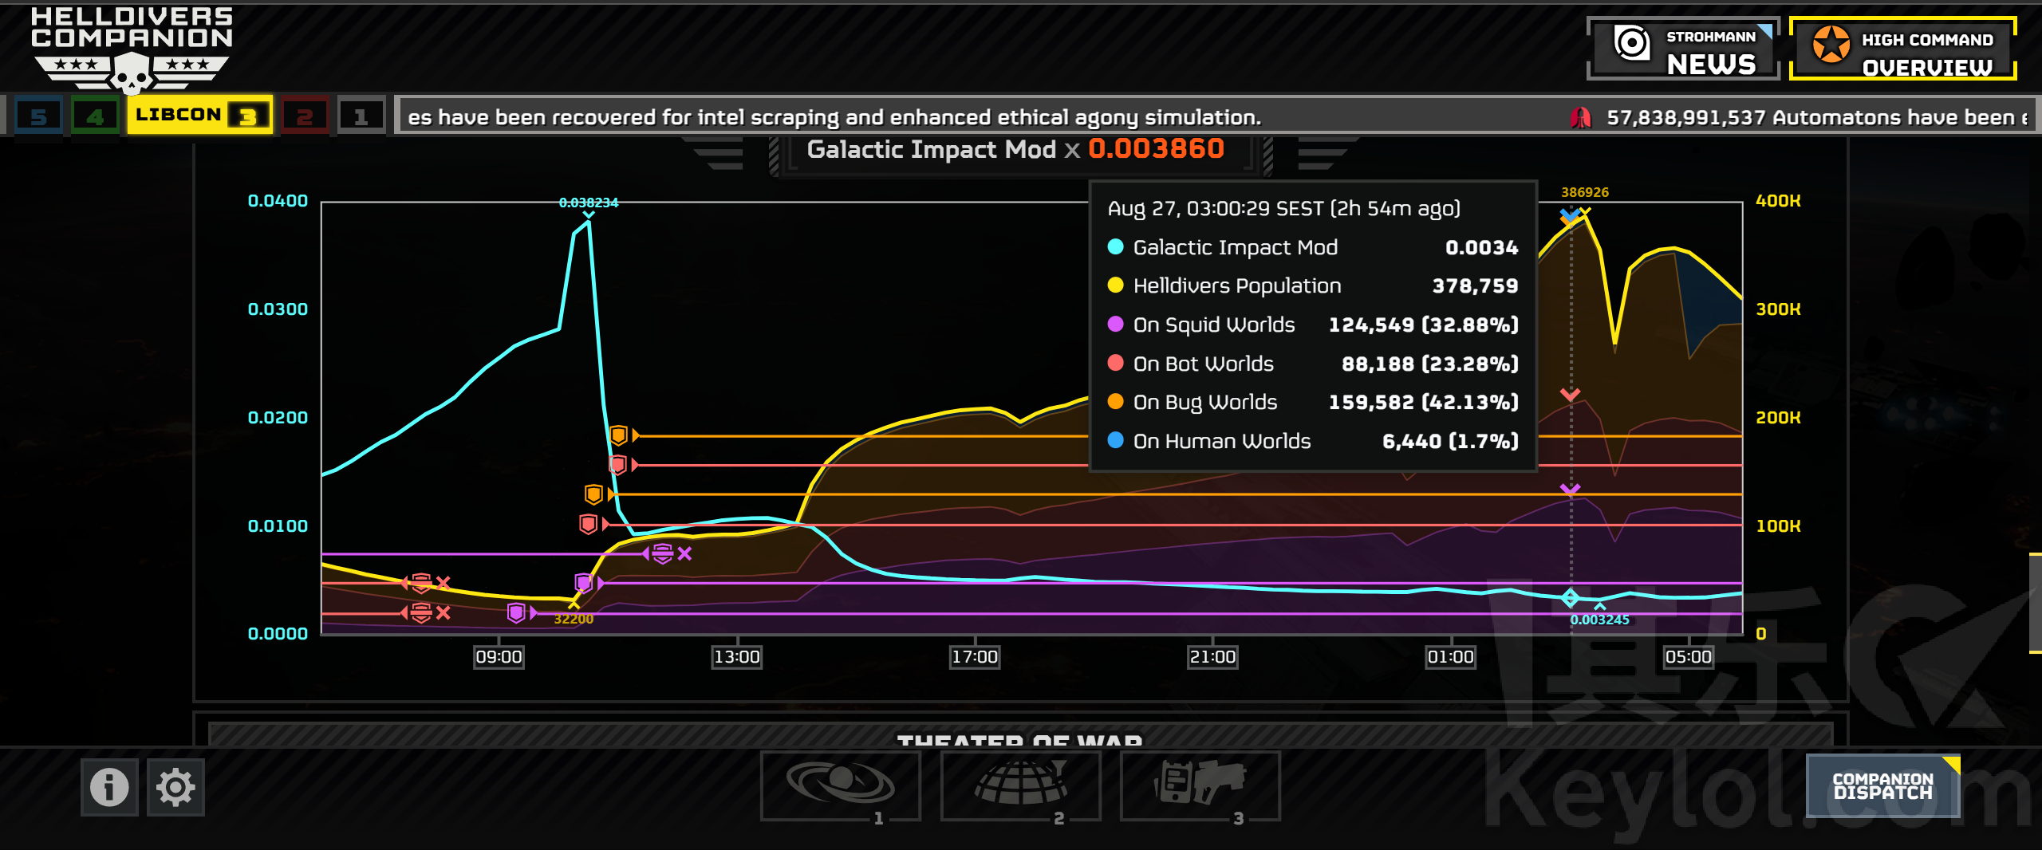This screenshot has width=2042, height=850.
Task: Click the upper red helmet marker on the chart
Action: click(x=421, y=584)
